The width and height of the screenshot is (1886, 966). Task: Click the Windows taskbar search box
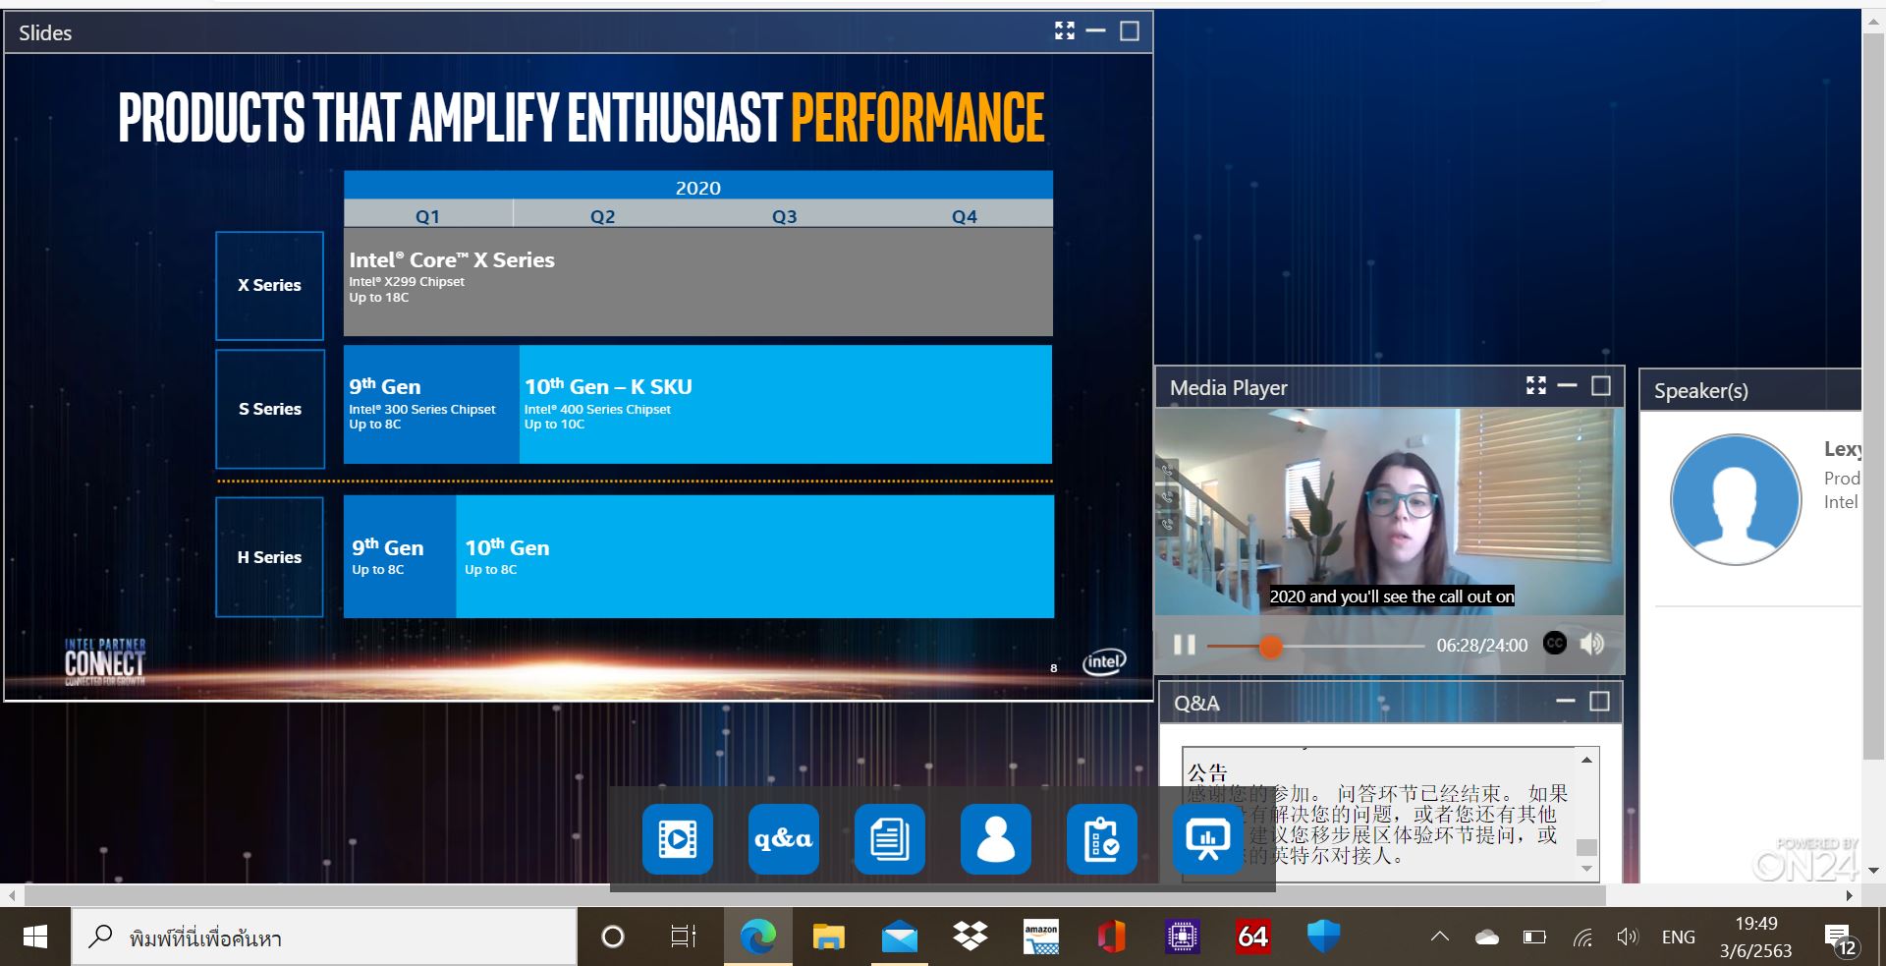(x=324, y=938)
